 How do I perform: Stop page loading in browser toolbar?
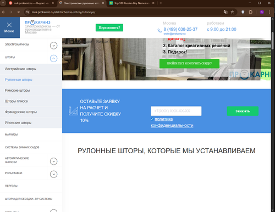coord(19,12)
